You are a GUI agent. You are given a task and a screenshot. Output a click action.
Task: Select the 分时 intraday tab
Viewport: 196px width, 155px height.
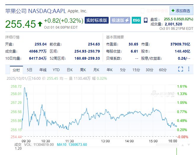(16, 70)
